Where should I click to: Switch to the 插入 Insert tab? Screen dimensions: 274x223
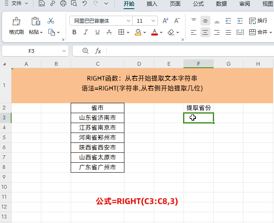[152, 4]
